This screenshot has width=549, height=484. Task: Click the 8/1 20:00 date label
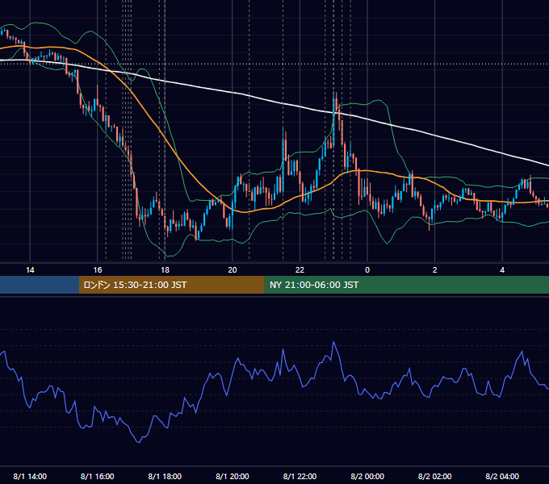click(x=233, y=476)
